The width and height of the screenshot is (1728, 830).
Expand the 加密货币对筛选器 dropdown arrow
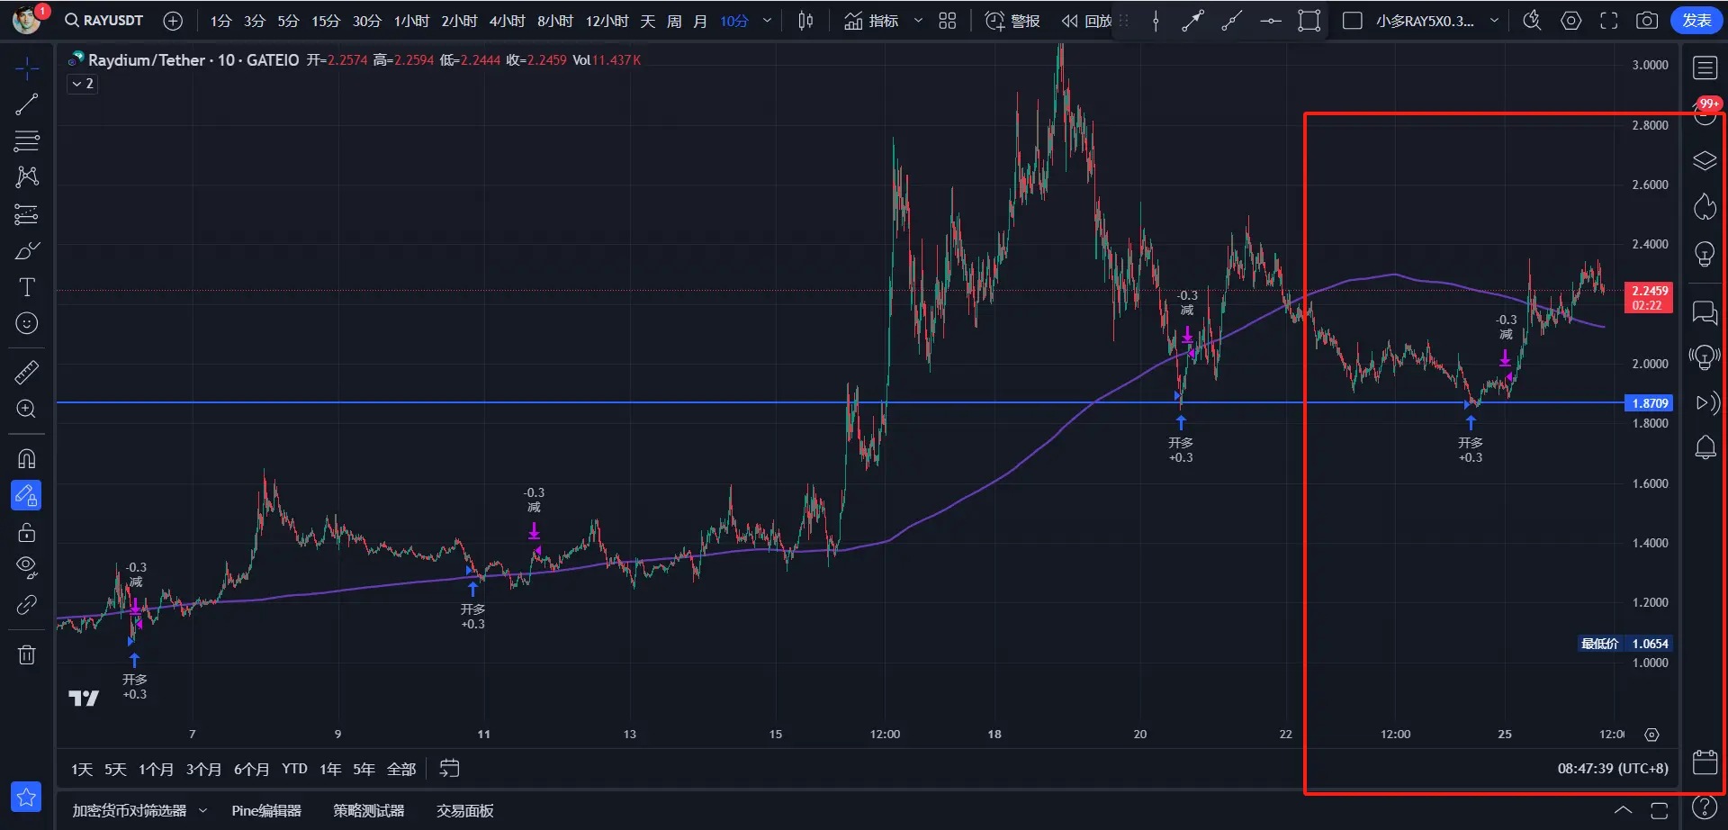pyautogui.click(x=202, y=810)
